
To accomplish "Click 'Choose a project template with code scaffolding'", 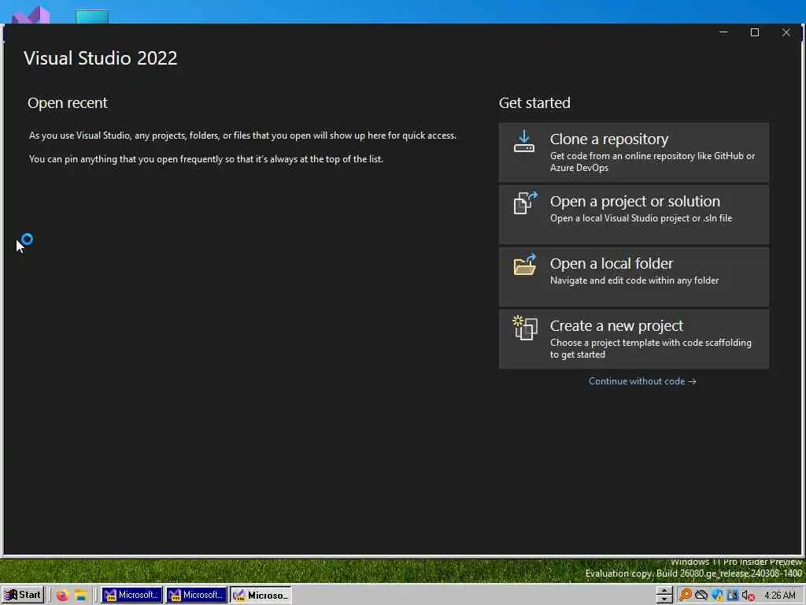I will (651, 348).
